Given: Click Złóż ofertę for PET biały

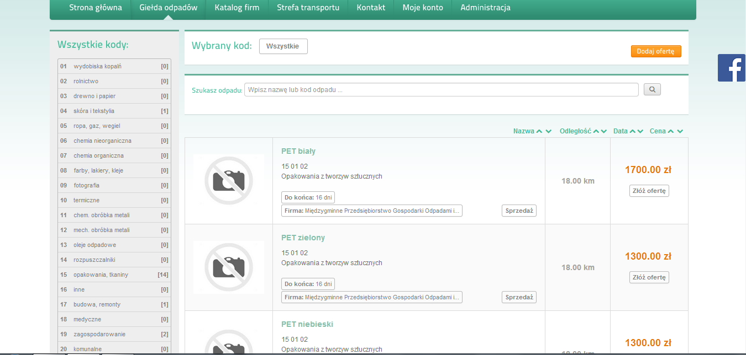Looking at the screenshot, I should pos(649,191).
